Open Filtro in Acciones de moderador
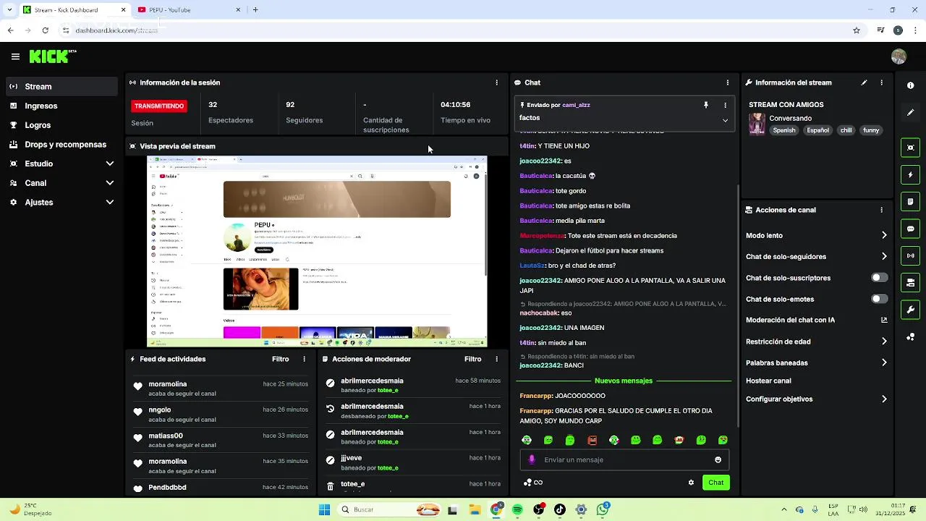Screen dimensions: 926x521 472,359
